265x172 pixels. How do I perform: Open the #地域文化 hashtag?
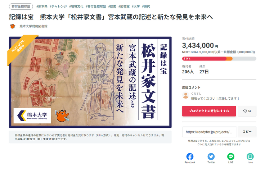click(76, 6)
